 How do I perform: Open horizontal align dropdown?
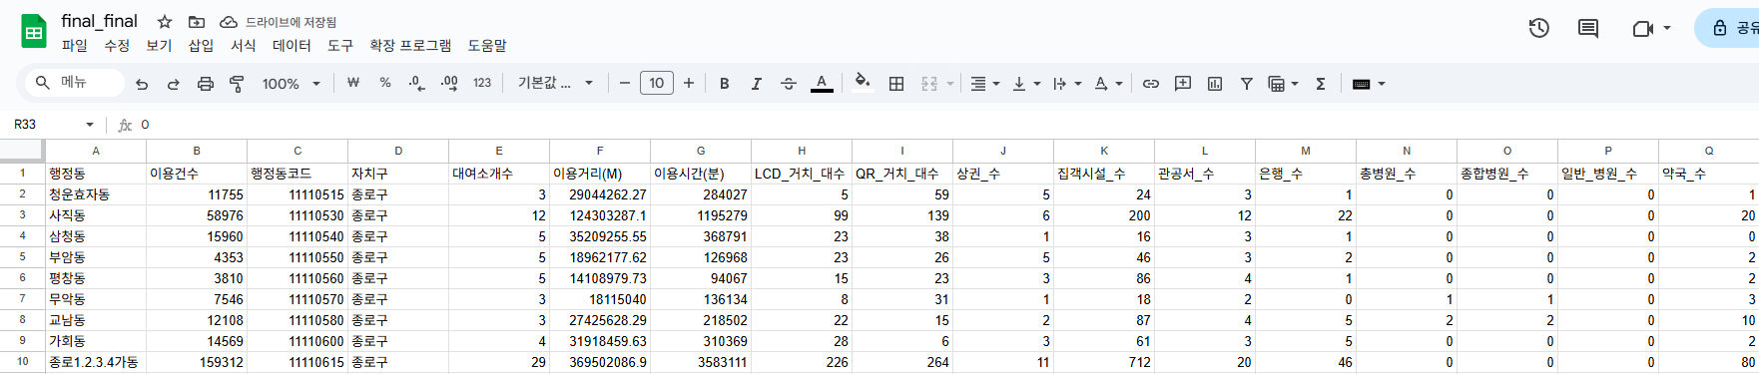pyautogui.click(x=985, y=84)
